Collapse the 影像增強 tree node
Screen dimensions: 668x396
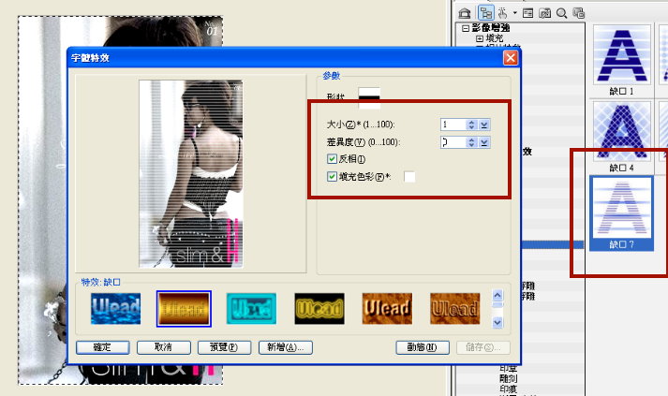pyautogui.click(x=466, y=28)
